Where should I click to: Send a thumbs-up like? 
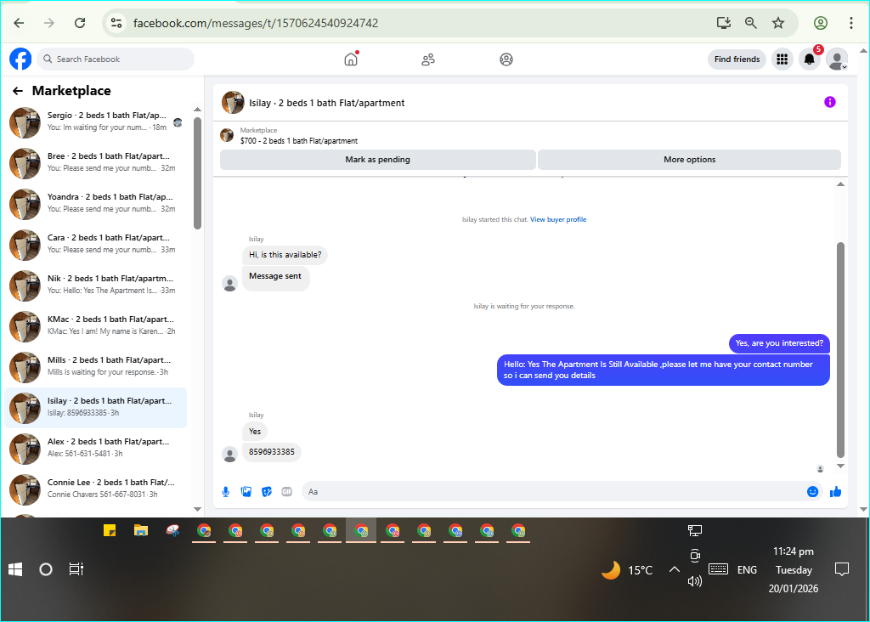(x=835, y=492)
